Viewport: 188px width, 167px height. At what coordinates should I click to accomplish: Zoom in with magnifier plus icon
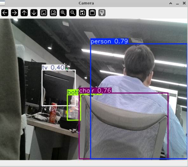pos(63,13)
